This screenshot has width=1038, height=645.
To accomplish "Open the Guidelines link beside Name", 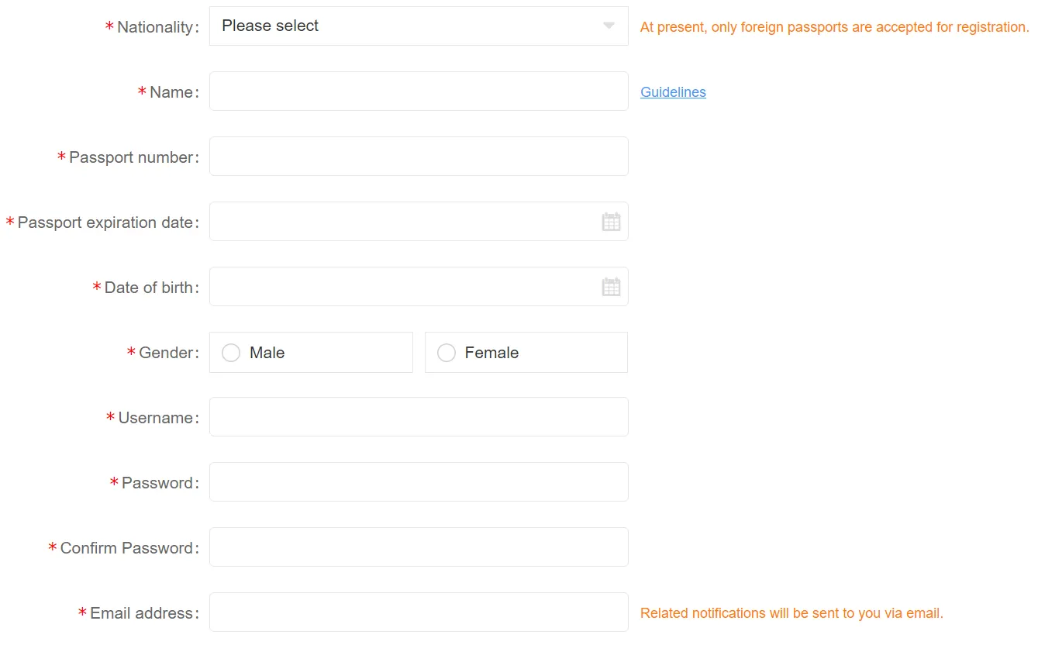I will (673, 91).
